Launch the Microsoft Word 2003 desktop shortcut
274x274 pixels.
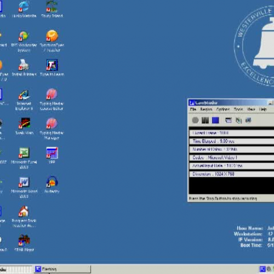tap(24, 187)
